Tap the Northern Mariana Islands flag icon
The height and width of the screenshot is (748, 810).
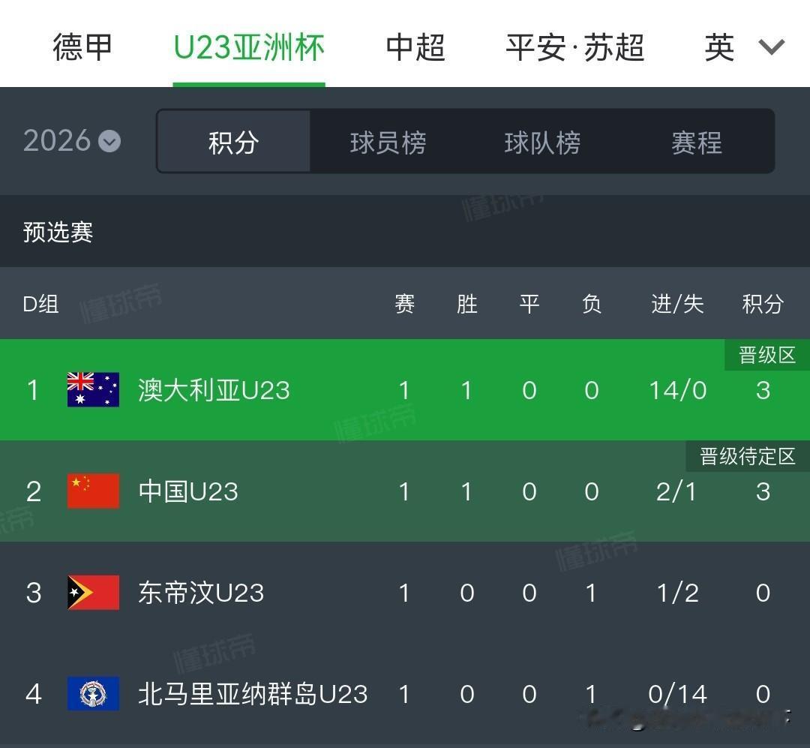(93, 694)
